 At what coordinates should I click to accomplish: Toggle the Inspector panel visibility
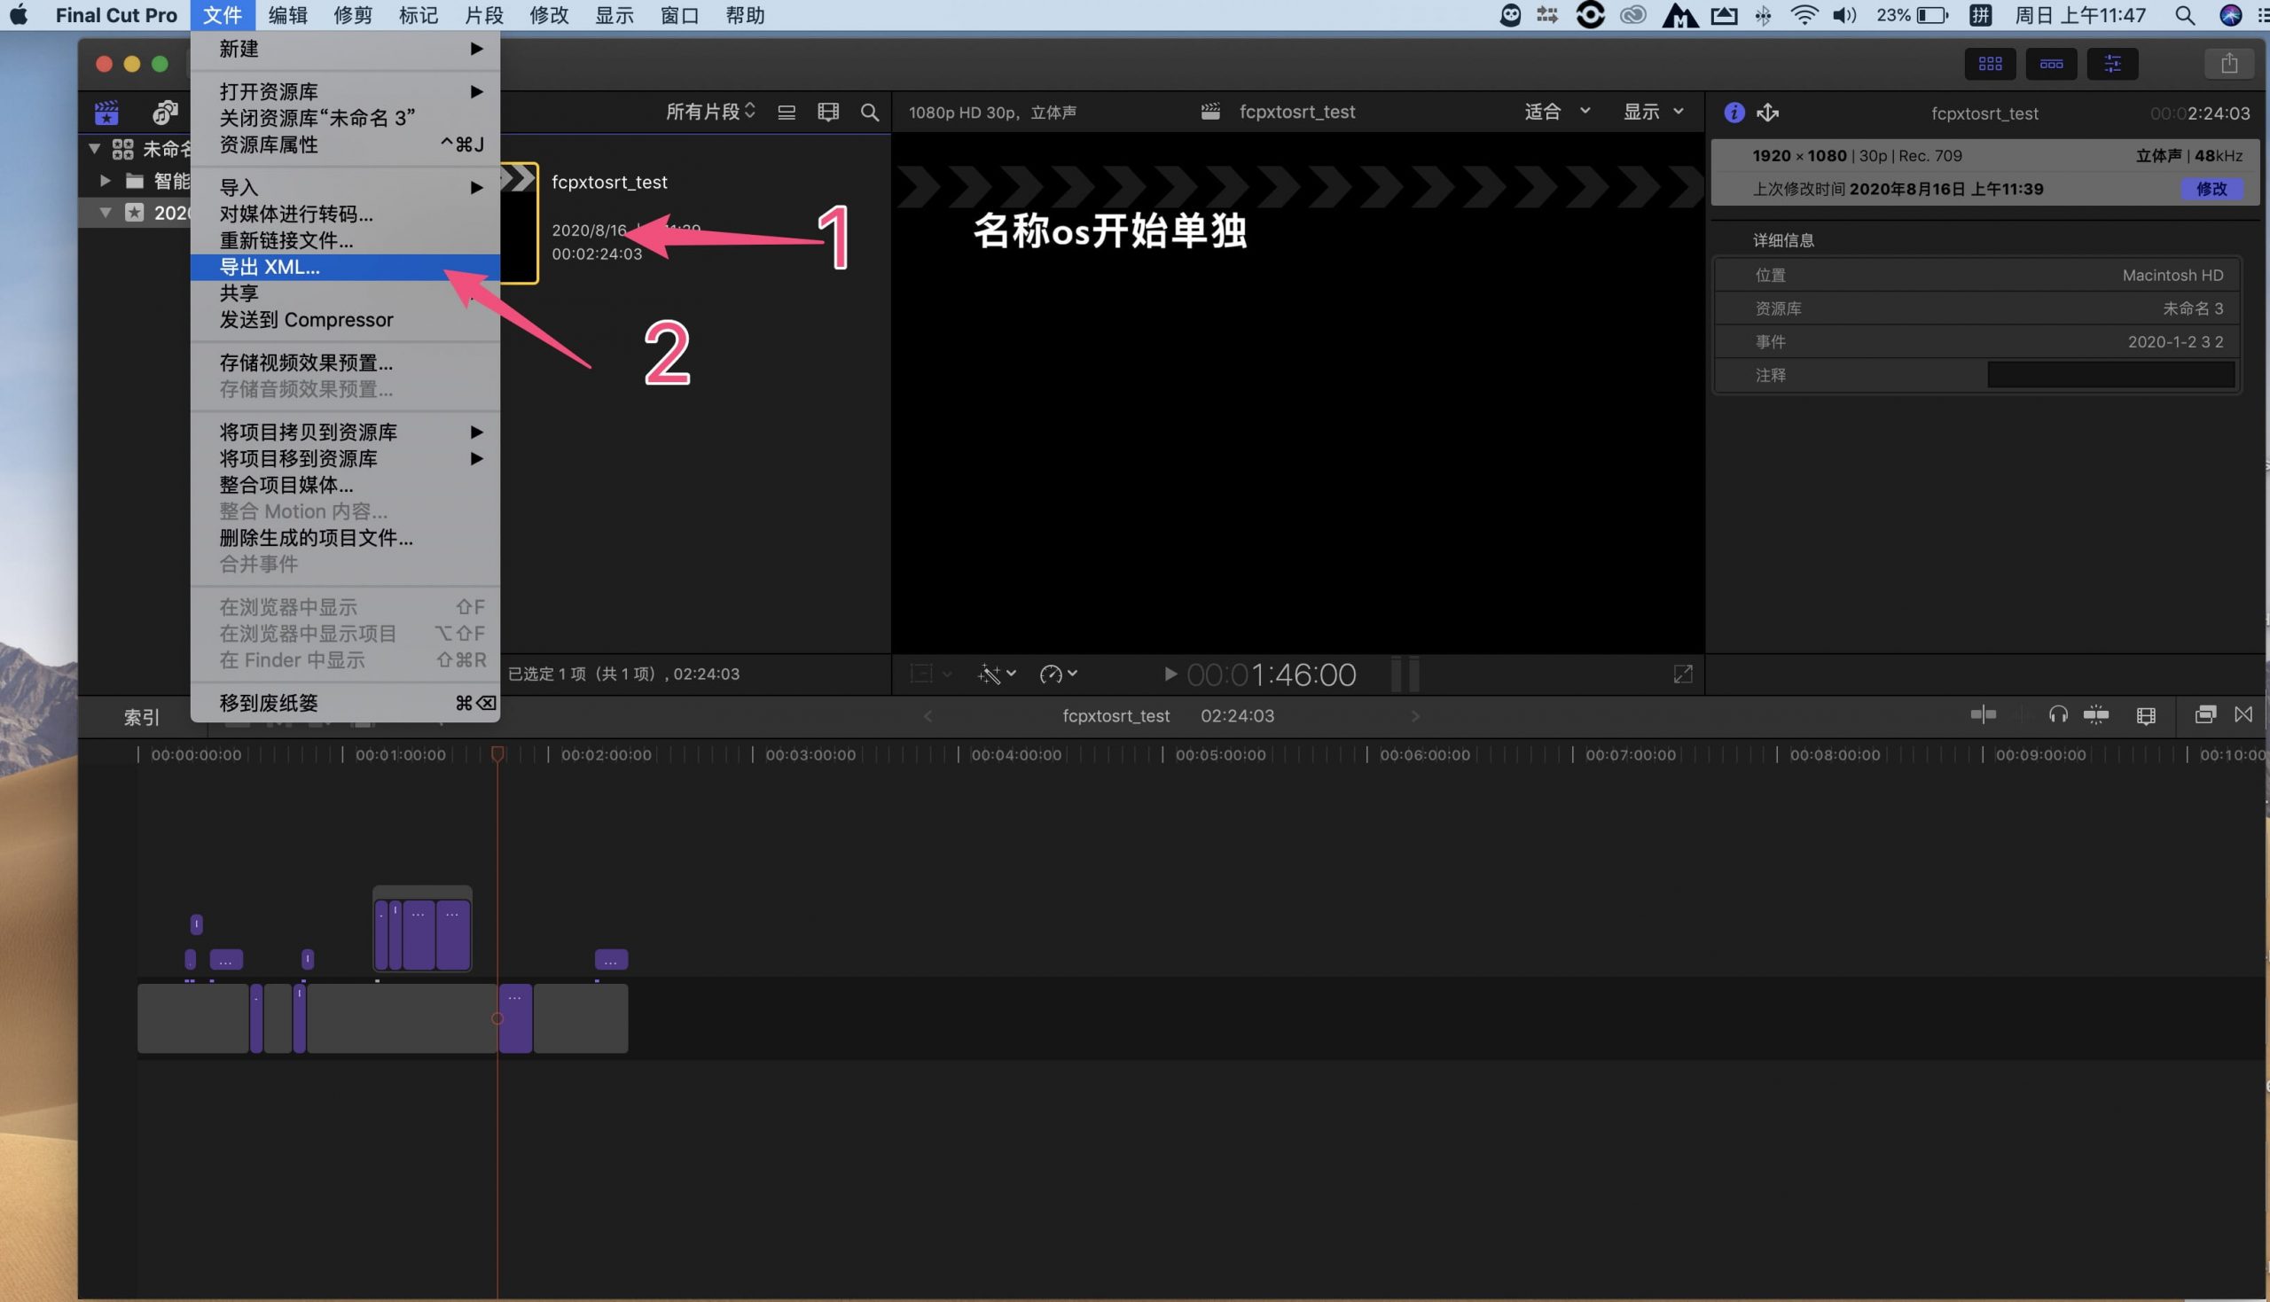pyautogui.click(x=2111, y=64)
